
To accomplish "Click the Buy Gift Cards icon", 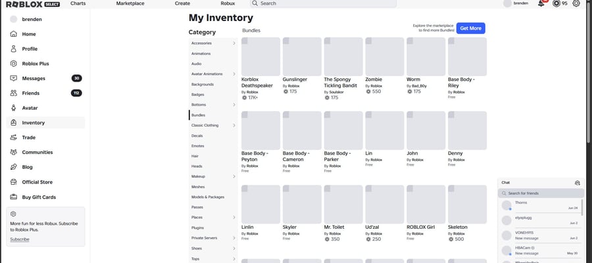I will 14,197.
